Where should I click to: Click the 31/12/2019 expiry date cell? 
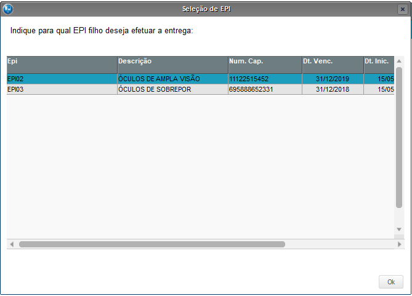pyautogui.click(x=332, y=79)
